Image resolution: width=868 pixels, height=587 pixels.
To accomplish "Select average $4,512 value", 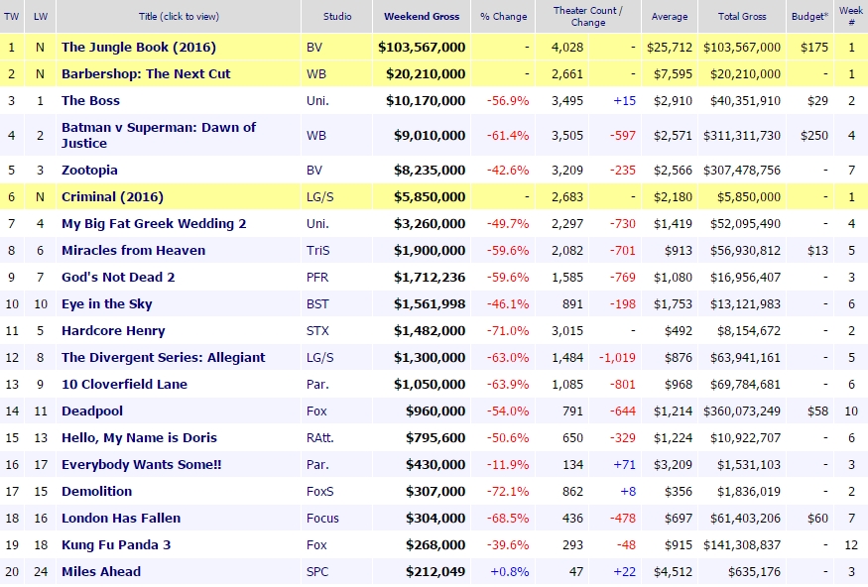I will click(673, 571).
